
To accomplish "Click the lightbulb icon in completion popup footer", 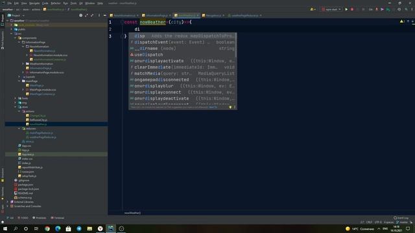I will click(230, 107).
